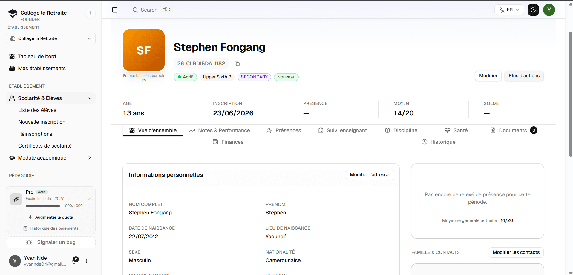Switch to the Notes & Performance tab

pos(220,130)
